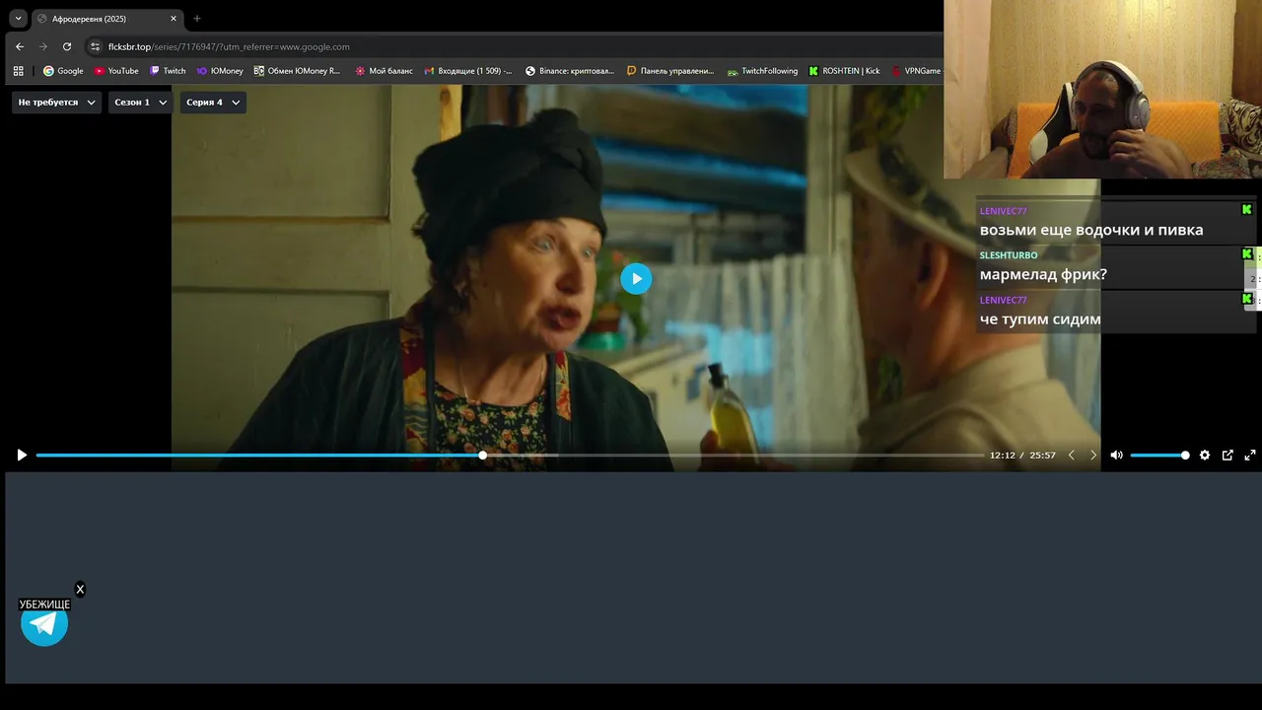
Task: Open the TwitchFollowing bookmark
Action: (x=762, y=71)
